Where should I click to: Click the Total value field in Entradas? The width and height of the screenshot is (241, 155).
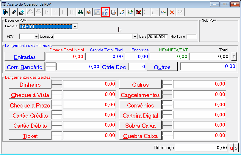pos(209,56)
